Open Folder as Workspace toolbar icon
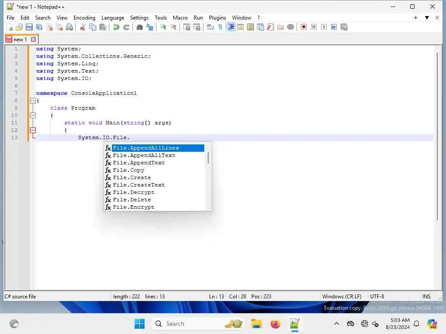The width and height of the screenshot is (446, 334). [x=280, y=27]
